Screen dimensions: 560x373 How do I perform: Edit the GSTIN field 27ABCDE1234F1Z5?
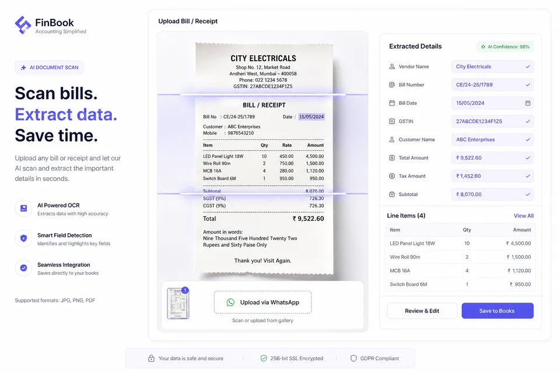coord(492,121)
